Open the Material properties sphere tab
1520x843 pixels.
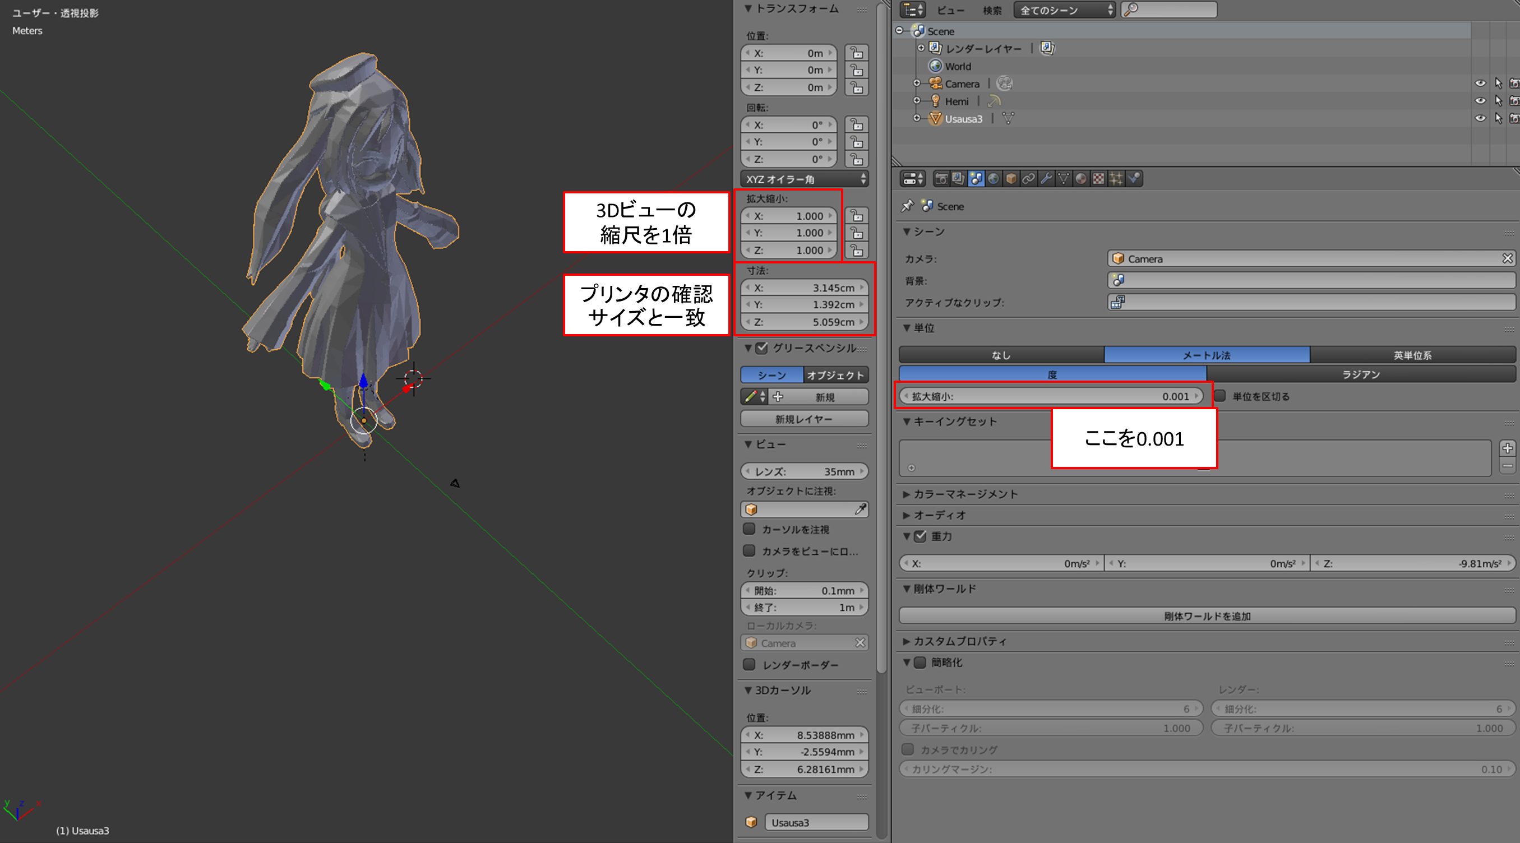pyautogui.click(x=1081, y=179)
